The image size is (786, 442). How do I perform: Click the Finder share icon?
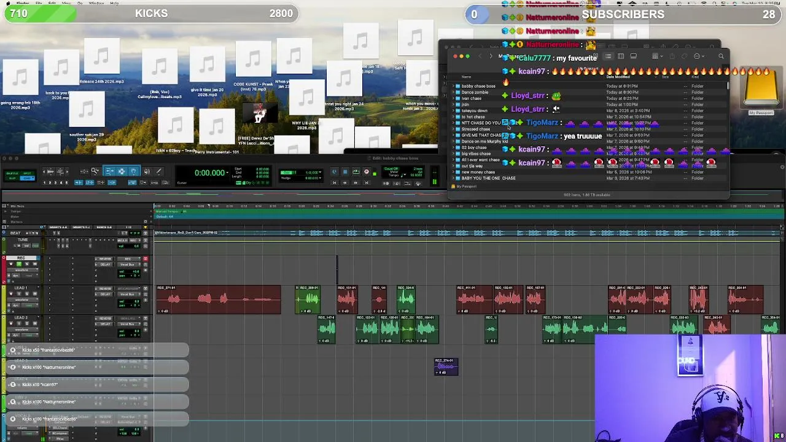point(672,56)
